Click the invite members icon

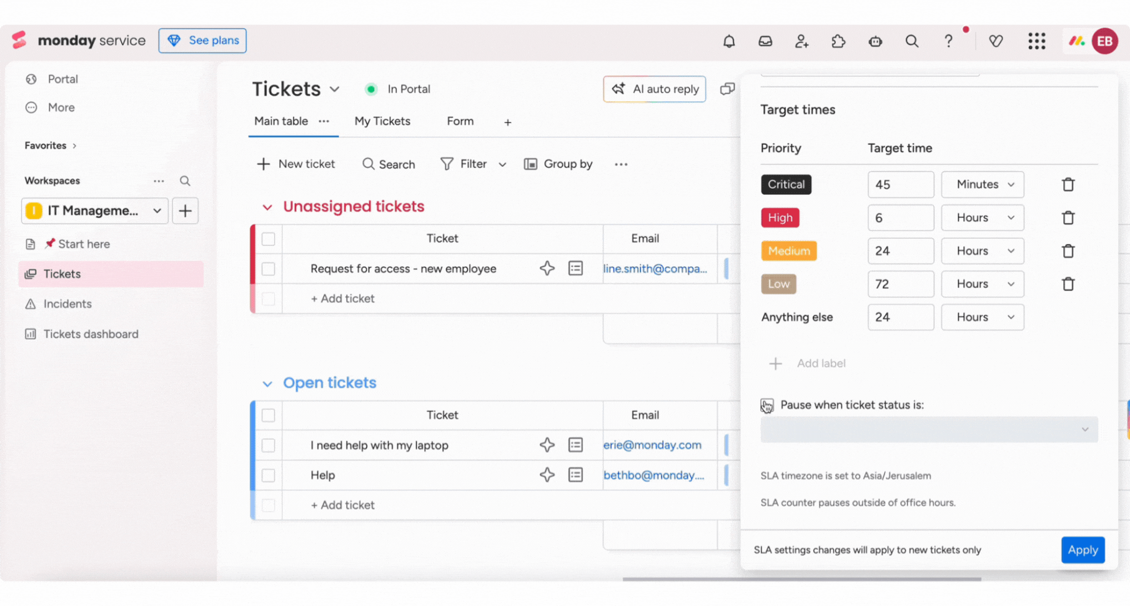(801, 41)
